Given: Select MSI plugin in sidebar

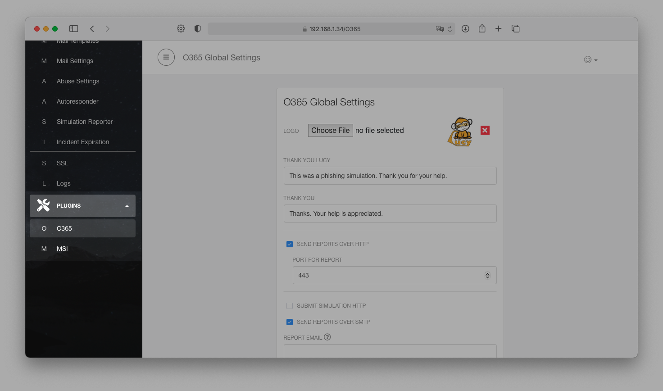Looking at the screenshot, I should [x=62, y=249].
